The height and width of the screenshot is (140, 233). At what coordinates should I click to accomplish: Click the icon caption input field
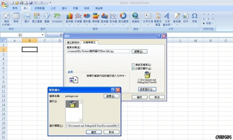pos(92,126)
